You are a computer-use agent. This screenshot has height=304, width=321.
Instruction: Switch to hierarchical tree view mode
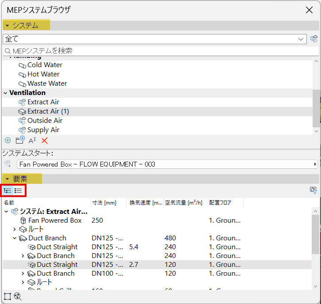coord(8,191)
